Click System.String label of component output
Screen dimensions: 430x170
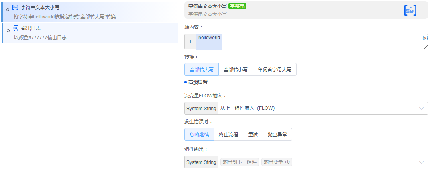(201, 162)
